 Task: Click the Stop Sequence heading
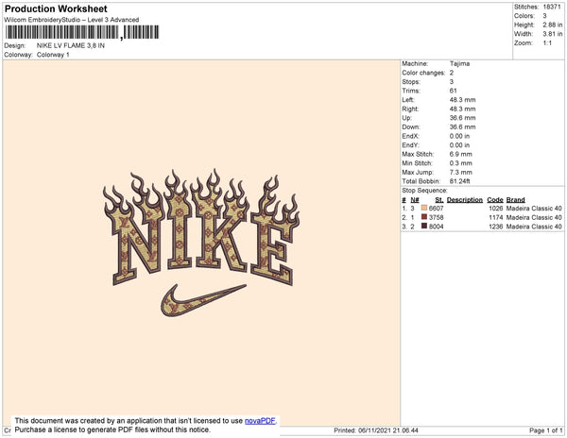424,191
